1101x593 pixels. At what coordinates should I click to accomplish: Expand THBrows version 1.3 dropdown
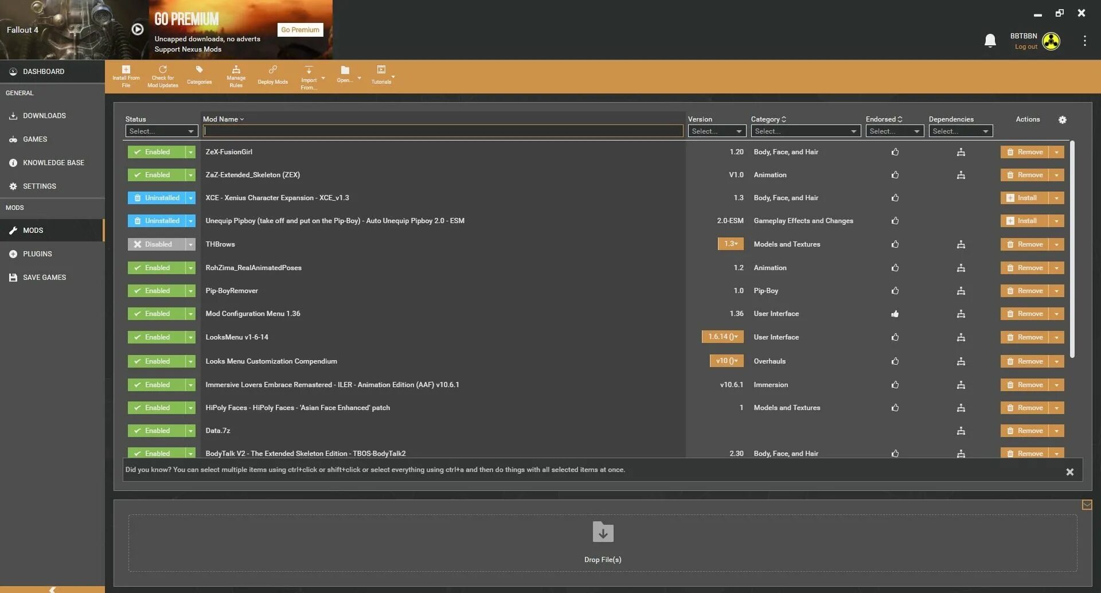731,244
